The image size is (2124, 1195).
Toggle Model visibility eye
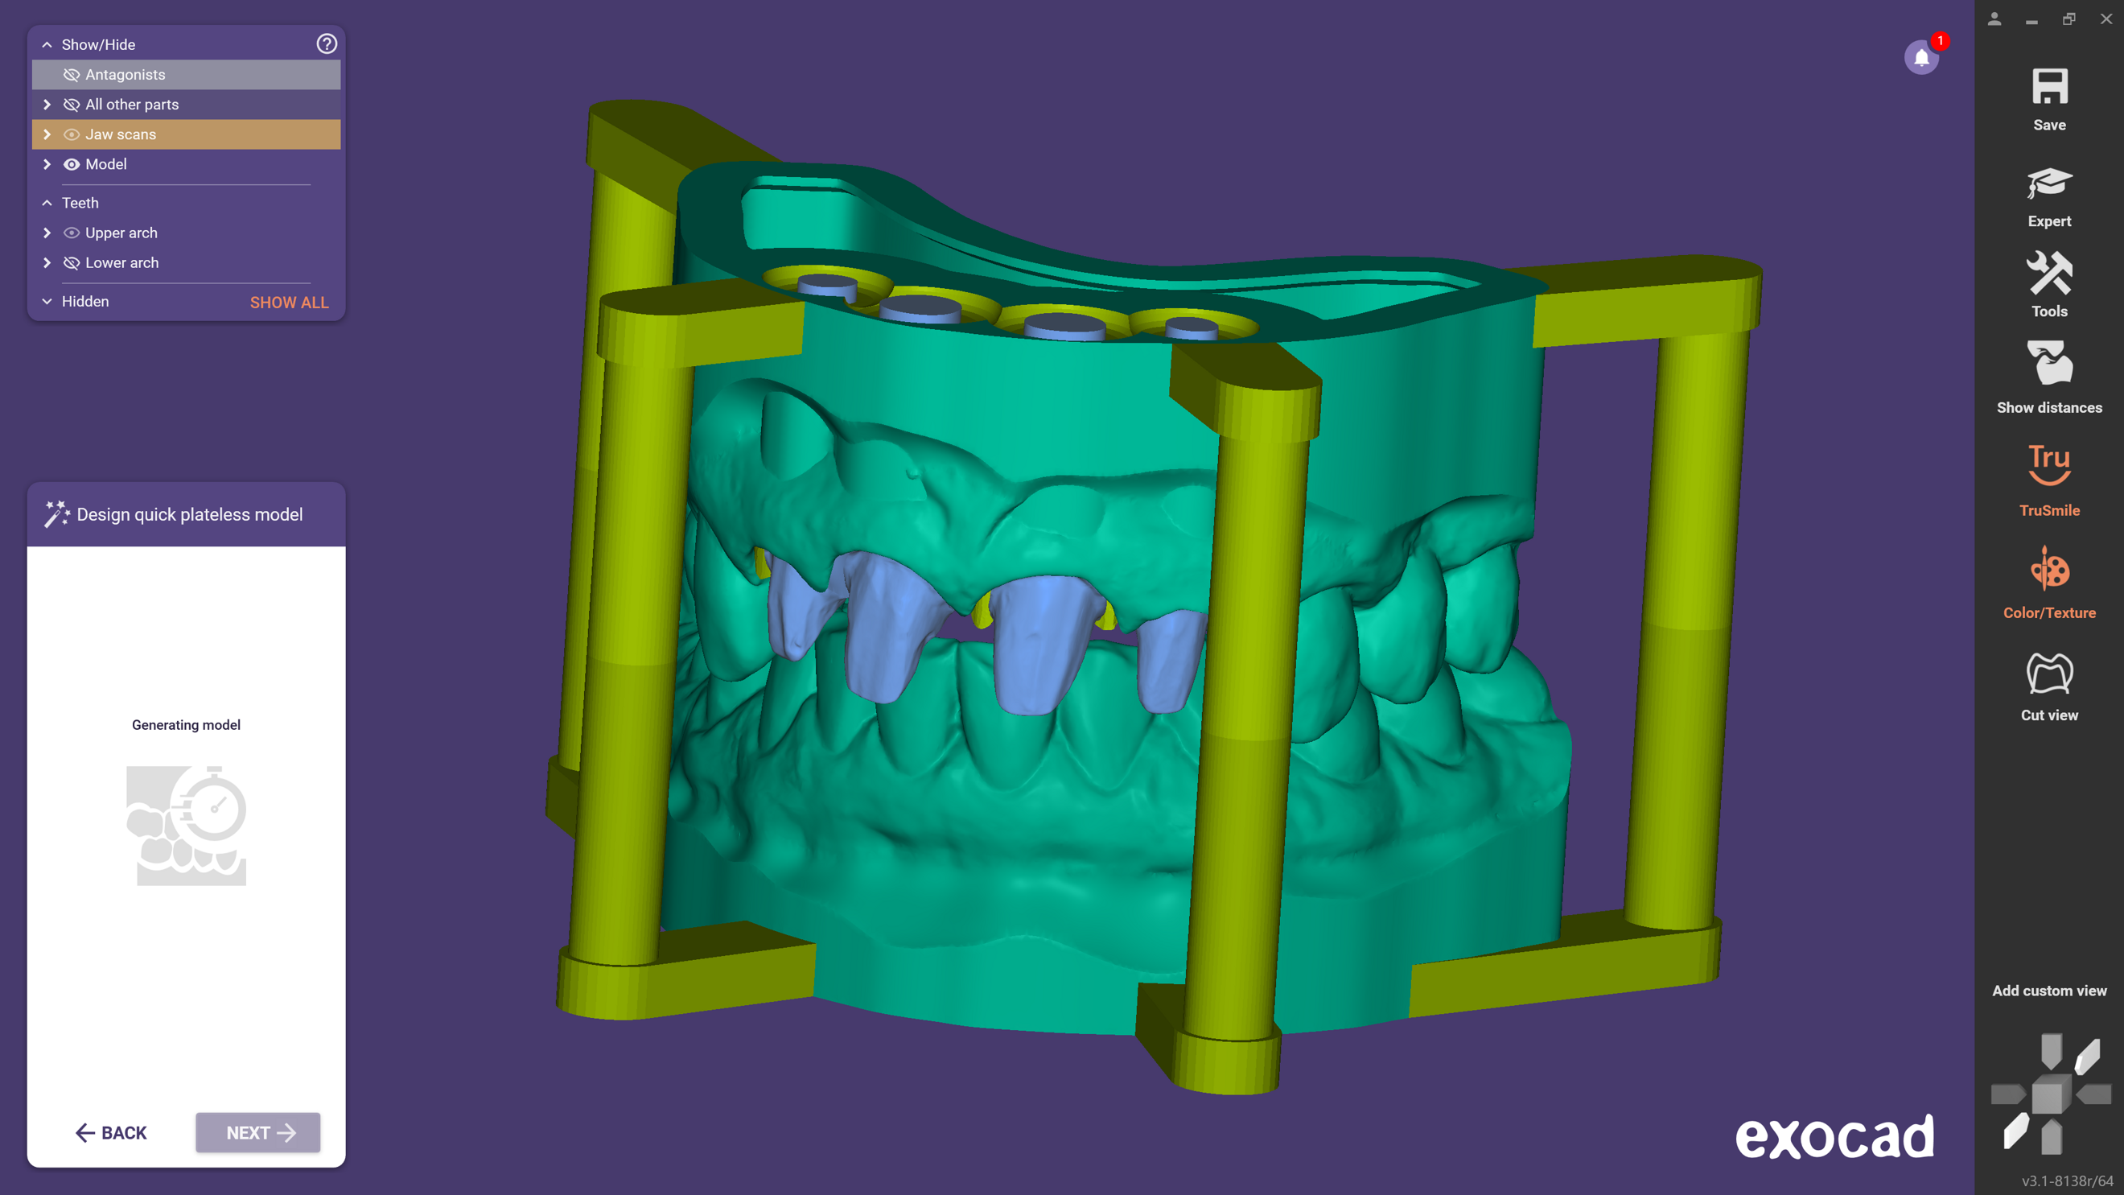[x=72, y=164]
